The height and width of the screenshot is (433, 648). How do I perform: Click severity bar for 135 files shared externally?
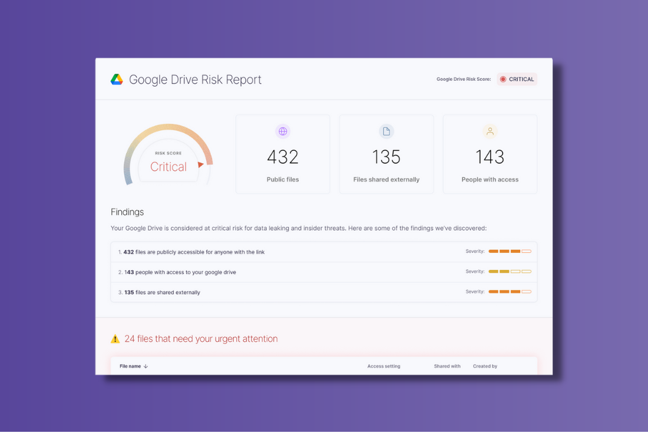pyautogui.click(x=510, y=292)
